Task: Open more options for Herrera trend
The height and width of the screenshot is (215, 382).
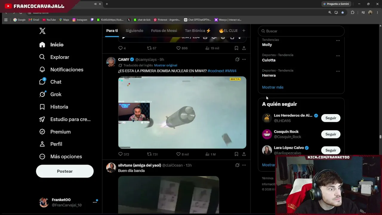Action: point(338,71)
